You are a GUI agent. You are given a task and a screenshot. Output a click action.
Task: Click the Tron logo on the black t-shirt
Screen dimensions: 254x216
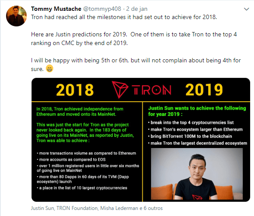[x=197, y=197]
